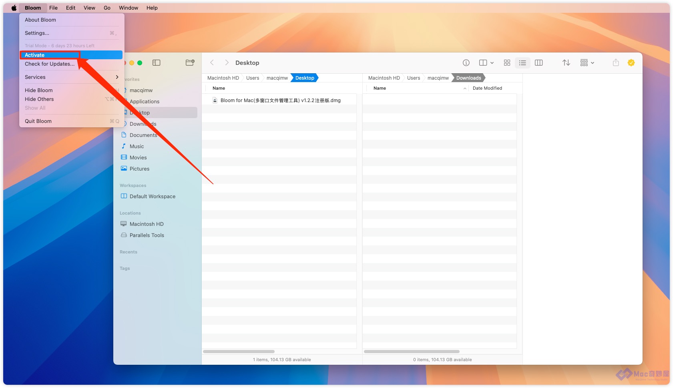Screen dimensions: 673x388
Task: Open the Apple menu
Action: 14,8
